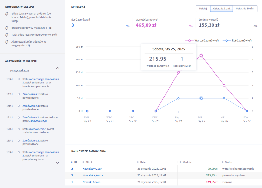This screenshot has height=188, width=262.
Task: Click the '215,95 zł' amount in the orders table
Action: (212, 175)
